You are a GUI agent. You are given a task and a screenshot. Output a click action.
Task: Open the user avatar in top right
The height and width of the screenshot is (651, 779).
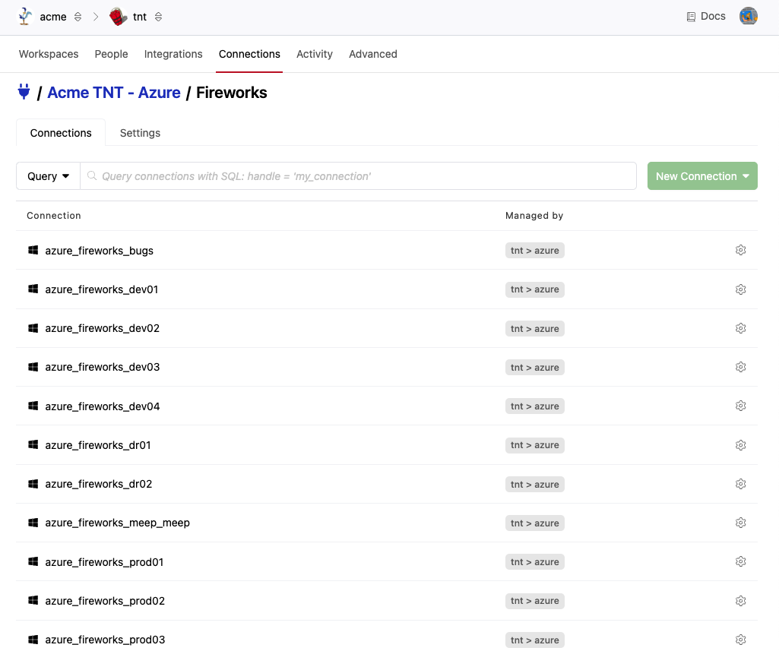click(x=748, y=16)
